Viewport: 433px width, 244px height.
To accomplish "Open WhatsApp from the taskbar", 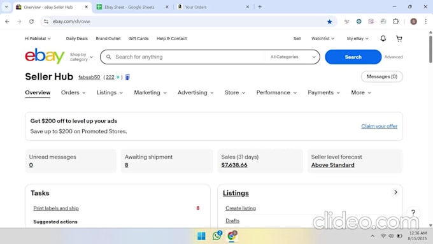I will (x=217, y=236).
